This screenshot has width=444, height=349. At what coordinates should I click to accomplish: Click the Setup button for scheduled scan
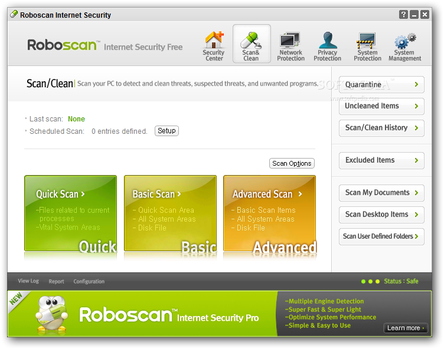coord(166,131)
